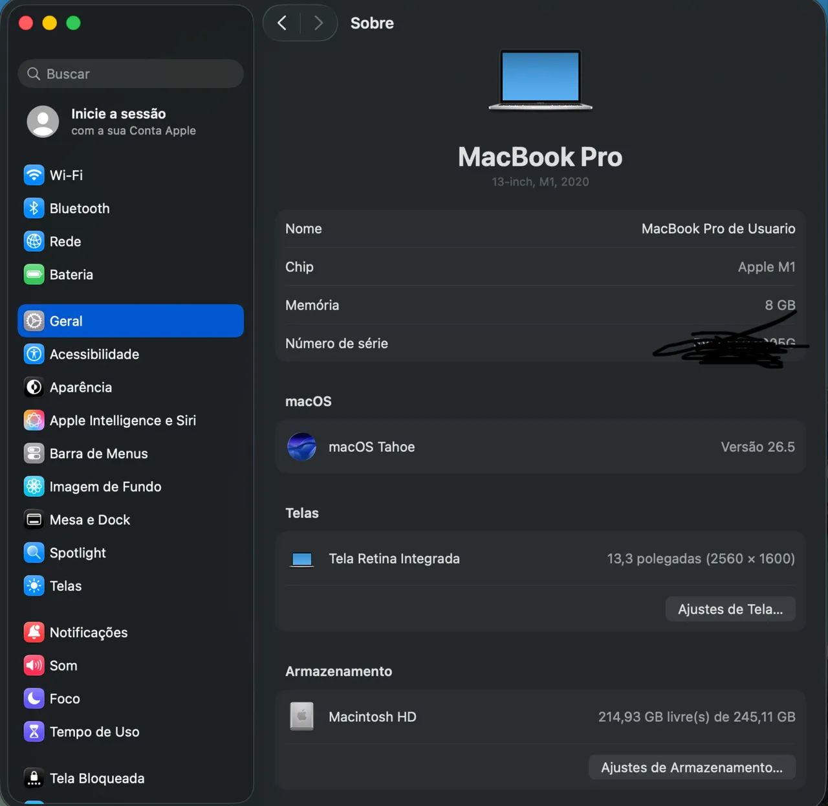
Task: Open the Som speaker icon
Action: [34, 665]
